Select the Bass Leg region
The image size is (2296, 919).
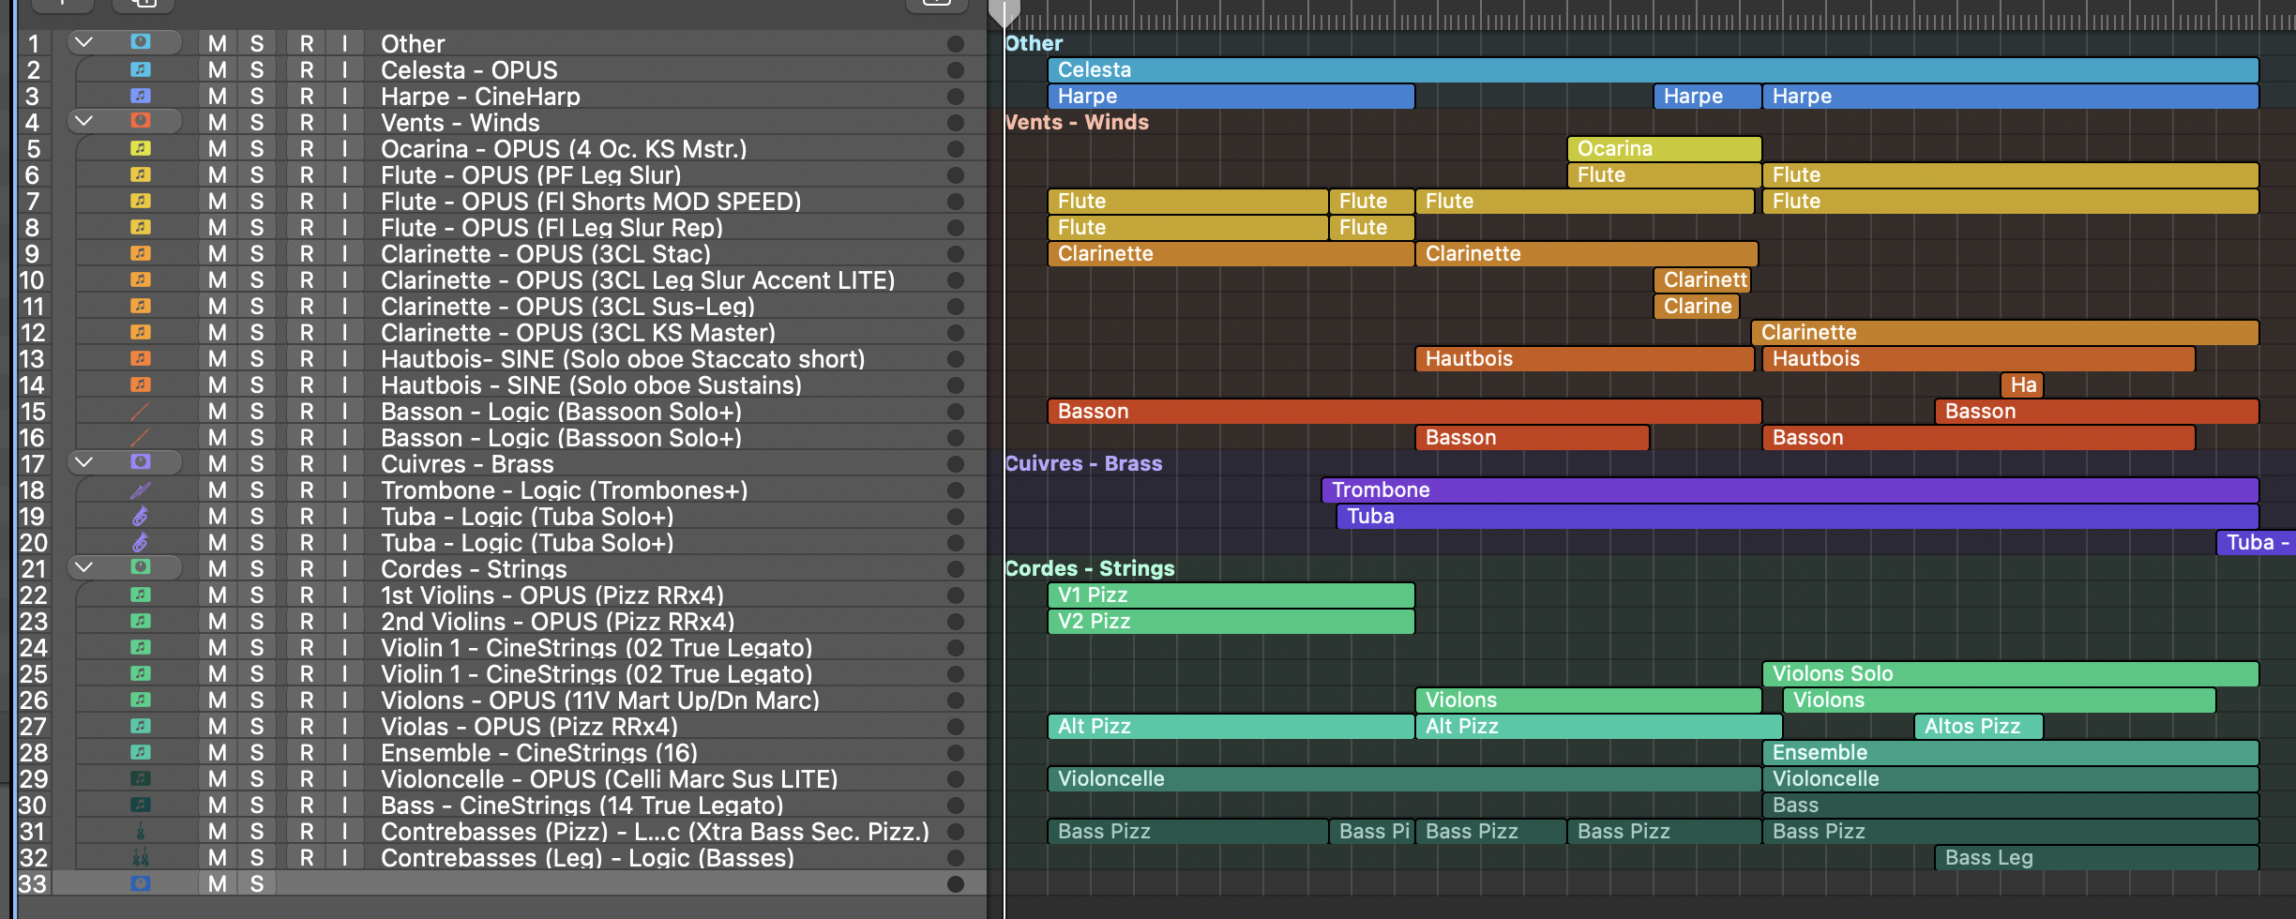pyautogui.click(x=2096, y=857)
